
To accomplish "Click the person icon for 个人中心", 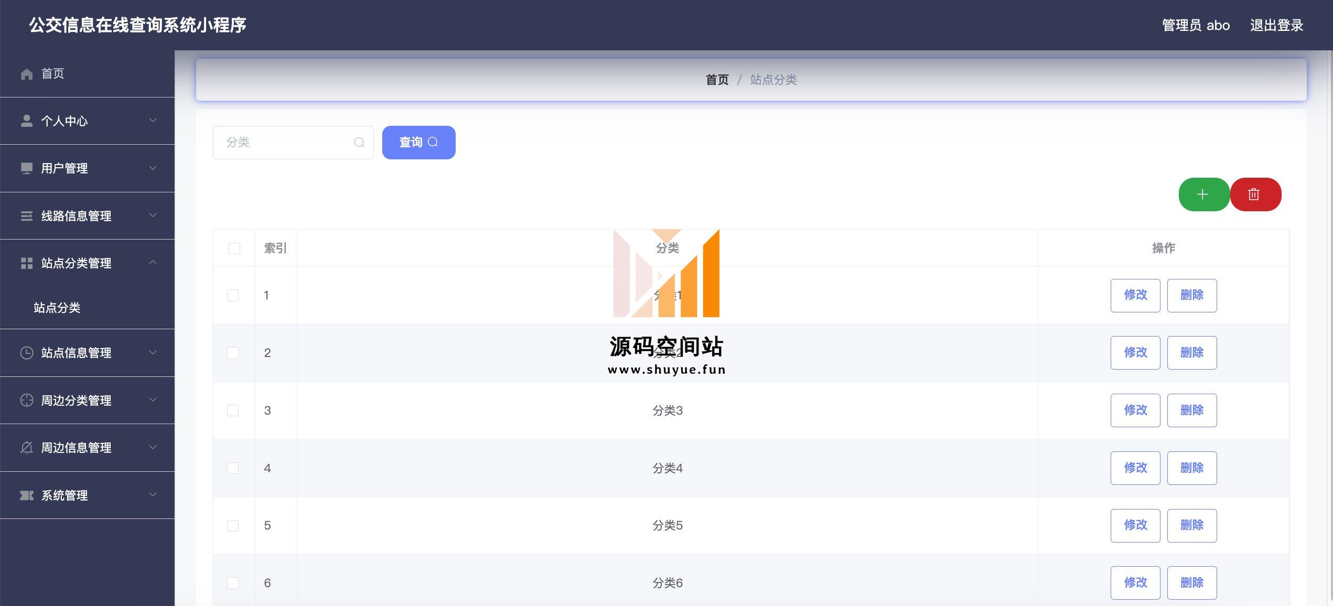I will tap(27, 121).
